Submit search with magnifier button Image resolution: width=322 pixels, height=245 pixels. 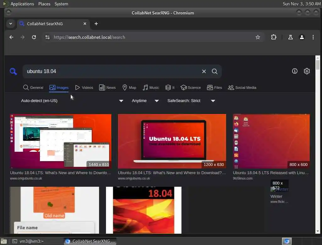click(214, 71)
